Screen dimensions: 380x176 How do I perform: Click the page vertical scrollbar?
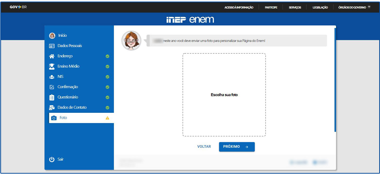335,80
